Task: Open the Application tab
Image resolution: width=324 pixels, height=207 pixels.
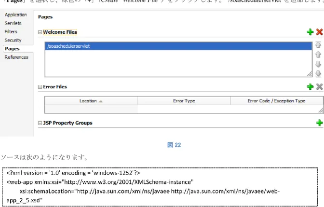Action: 16,14
